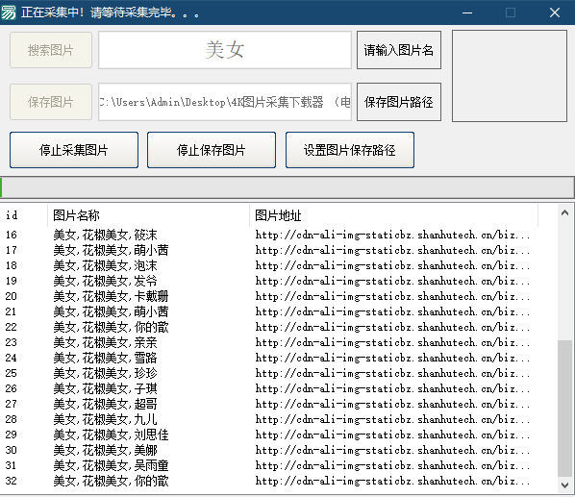Click the 图片名称 column header
Screen dimensions: 575x497
click(148, 215)
